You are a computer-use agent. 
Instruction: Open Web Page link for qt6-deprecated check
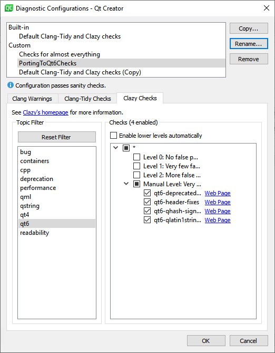218,193
